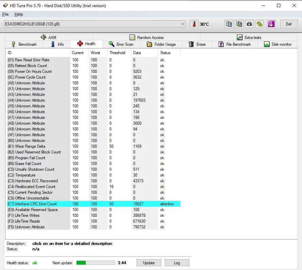Viewport: 302px width, 270px height.
Task: Select (E8) Available Reserved Space row
Action: [x=94, y=210]
